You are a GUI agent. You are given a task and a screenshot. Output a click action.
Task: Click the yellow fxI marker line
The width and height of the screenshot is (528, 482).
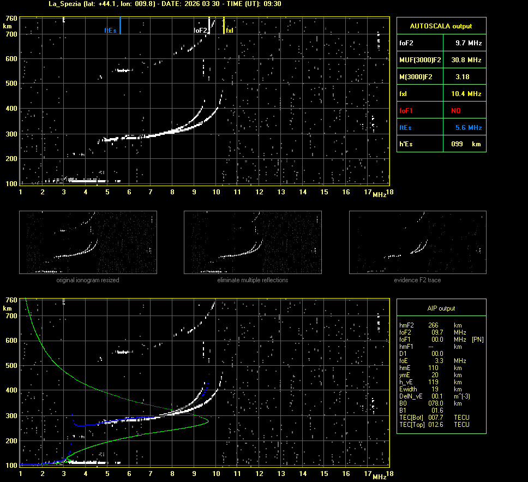click(224, 25)
